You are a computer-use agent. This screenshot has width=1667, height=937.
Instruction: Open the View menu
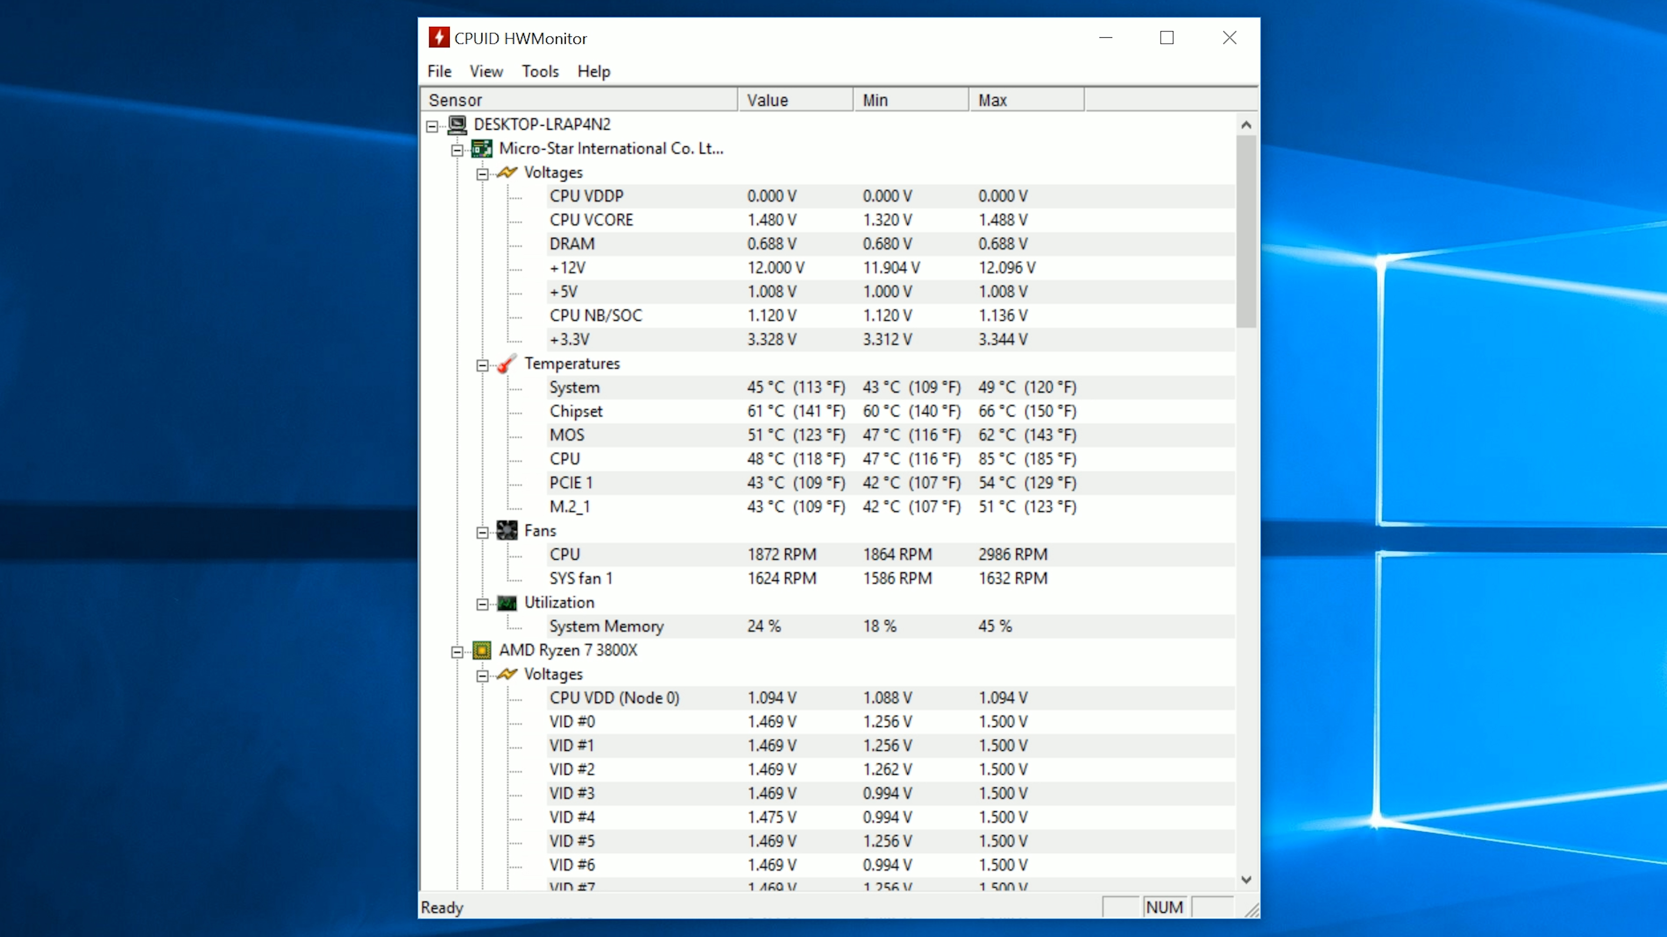(486, 71)
